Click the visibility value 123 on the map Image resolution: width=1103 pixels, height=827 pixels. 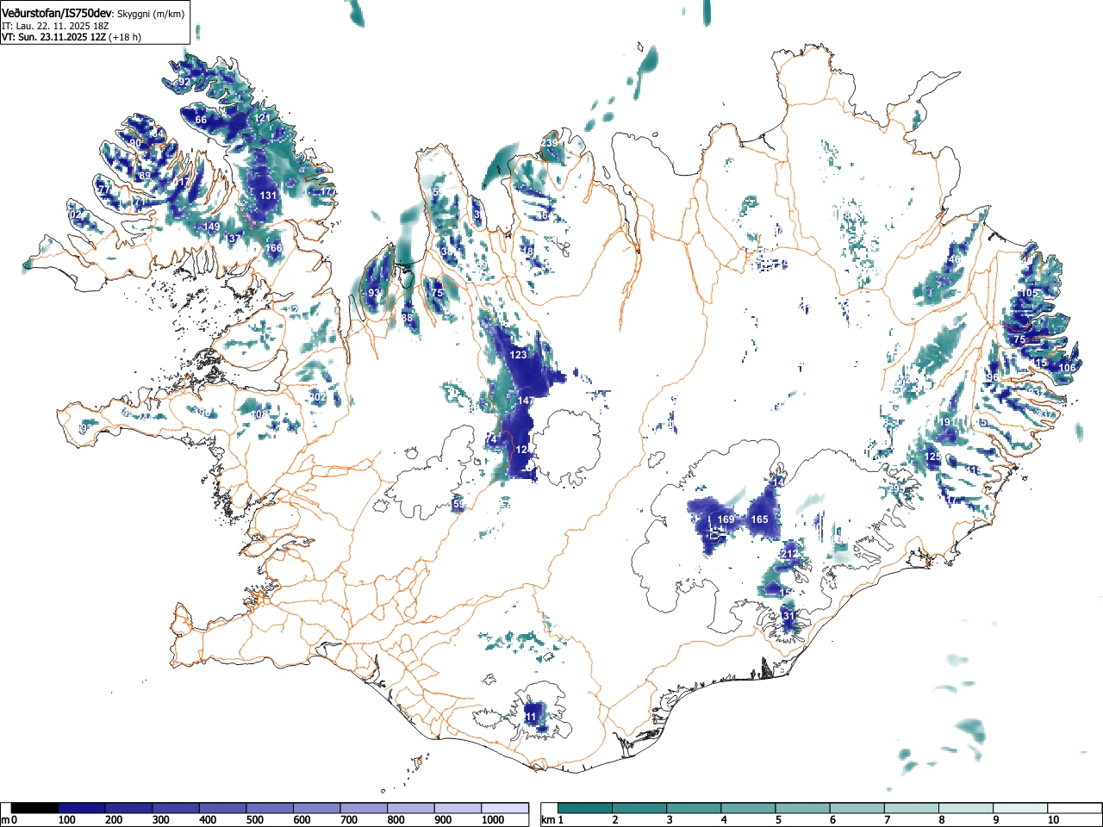pos(519,355)
